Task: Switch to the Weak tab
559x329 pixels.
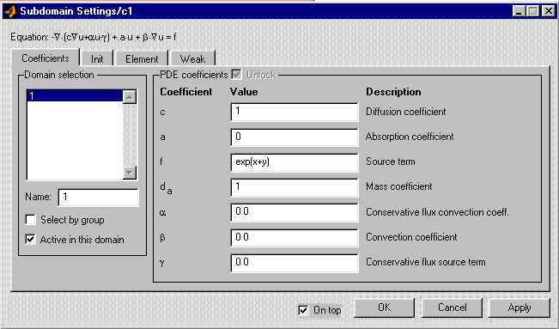Action: (192, 59)
